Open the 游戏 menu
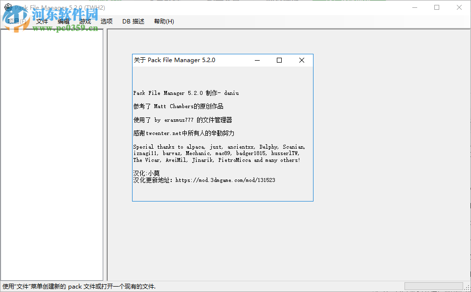 [x=84, y=21]
